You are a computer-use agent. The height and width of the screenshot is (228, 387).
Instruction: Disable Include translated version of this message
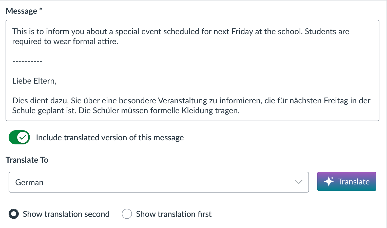19,138
